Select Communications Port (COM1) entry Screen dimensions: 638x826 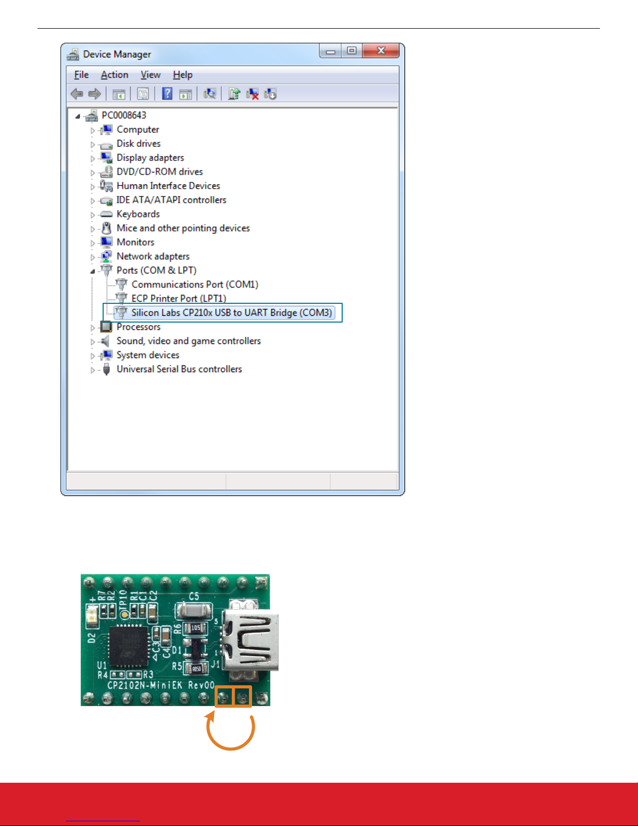coord(195,285)
